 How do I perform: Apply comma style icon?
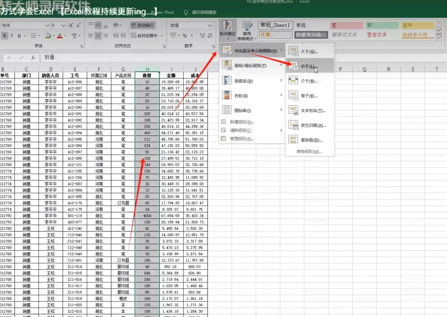click(192, 36)
